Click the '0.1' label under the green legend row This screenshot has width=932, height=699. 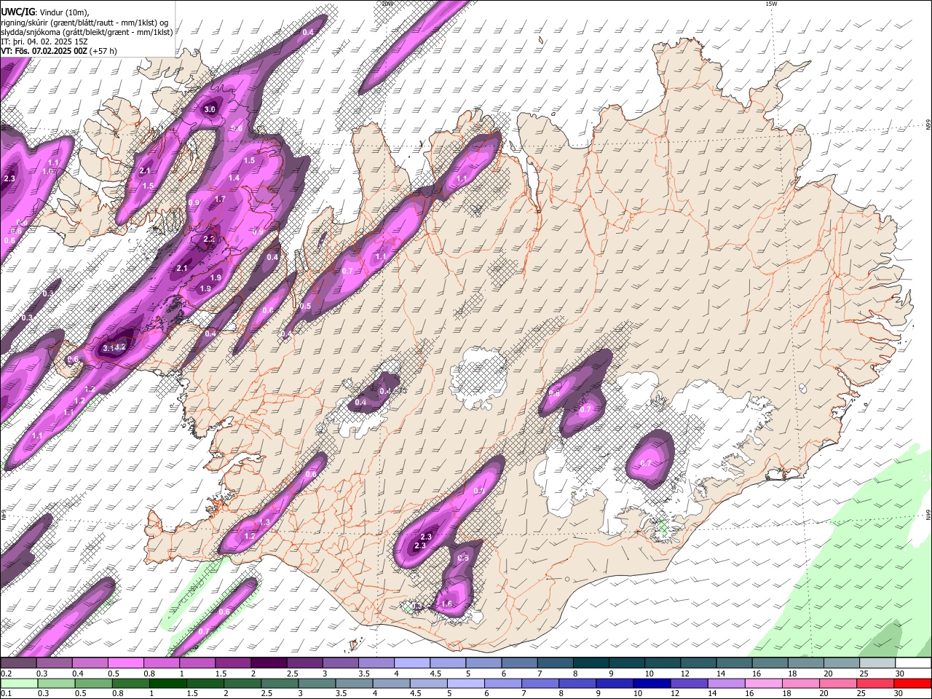(x=6, y=693)
